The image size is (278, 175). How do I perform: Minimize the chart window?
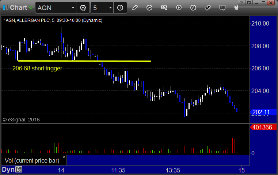(256, 3)
